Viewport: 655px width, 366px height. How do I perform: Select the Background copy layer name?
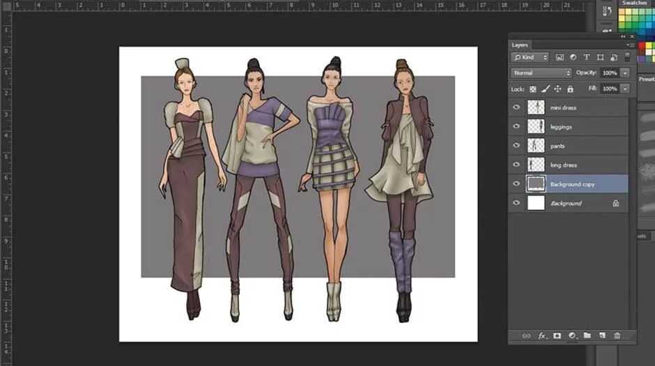point(572,184)
